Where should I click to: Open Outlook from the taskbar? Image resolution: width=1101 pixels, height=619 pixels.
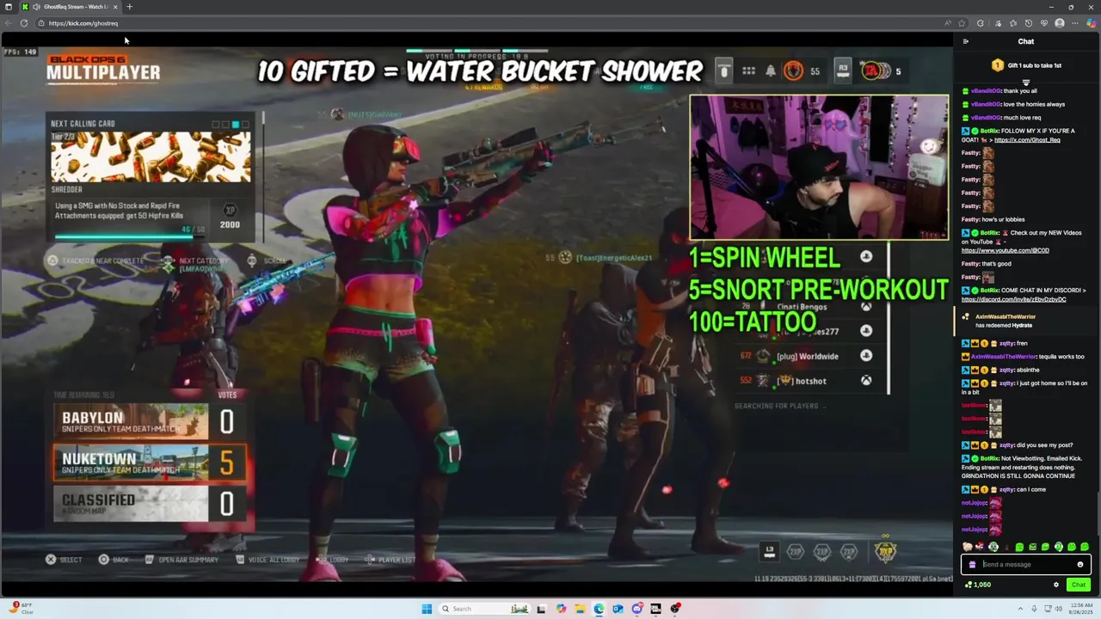tap(618, 609)
